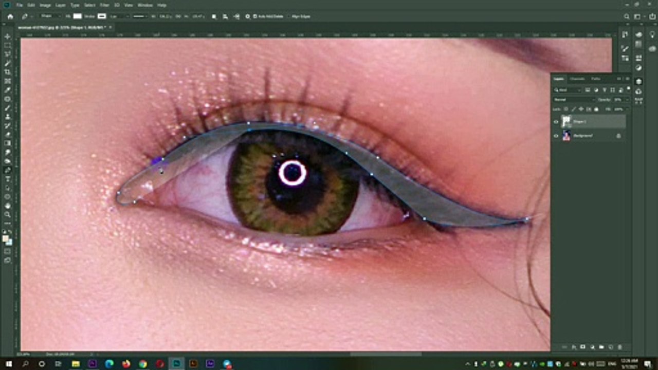Open the Help menu
The image size is (658, 370).
tap(162, 5)
